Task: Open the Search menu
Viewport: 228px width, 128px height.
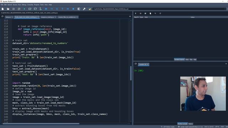Action: (x=10, y=5)
